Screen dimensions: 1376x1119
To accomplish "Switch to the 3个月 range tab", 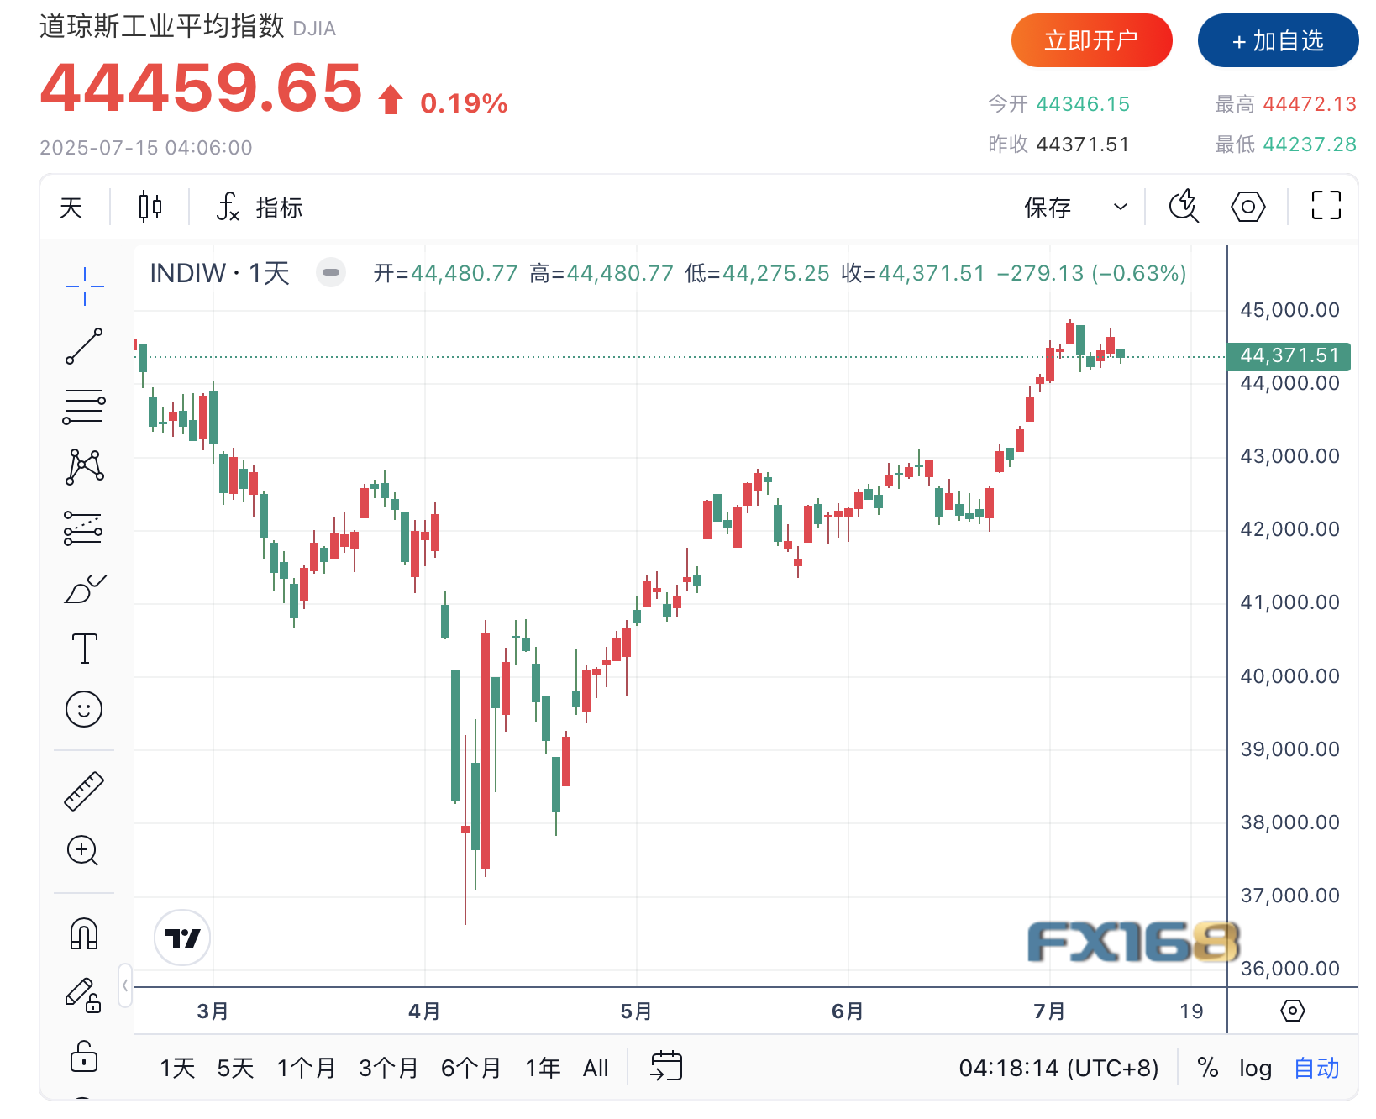I will [388, 1068].
